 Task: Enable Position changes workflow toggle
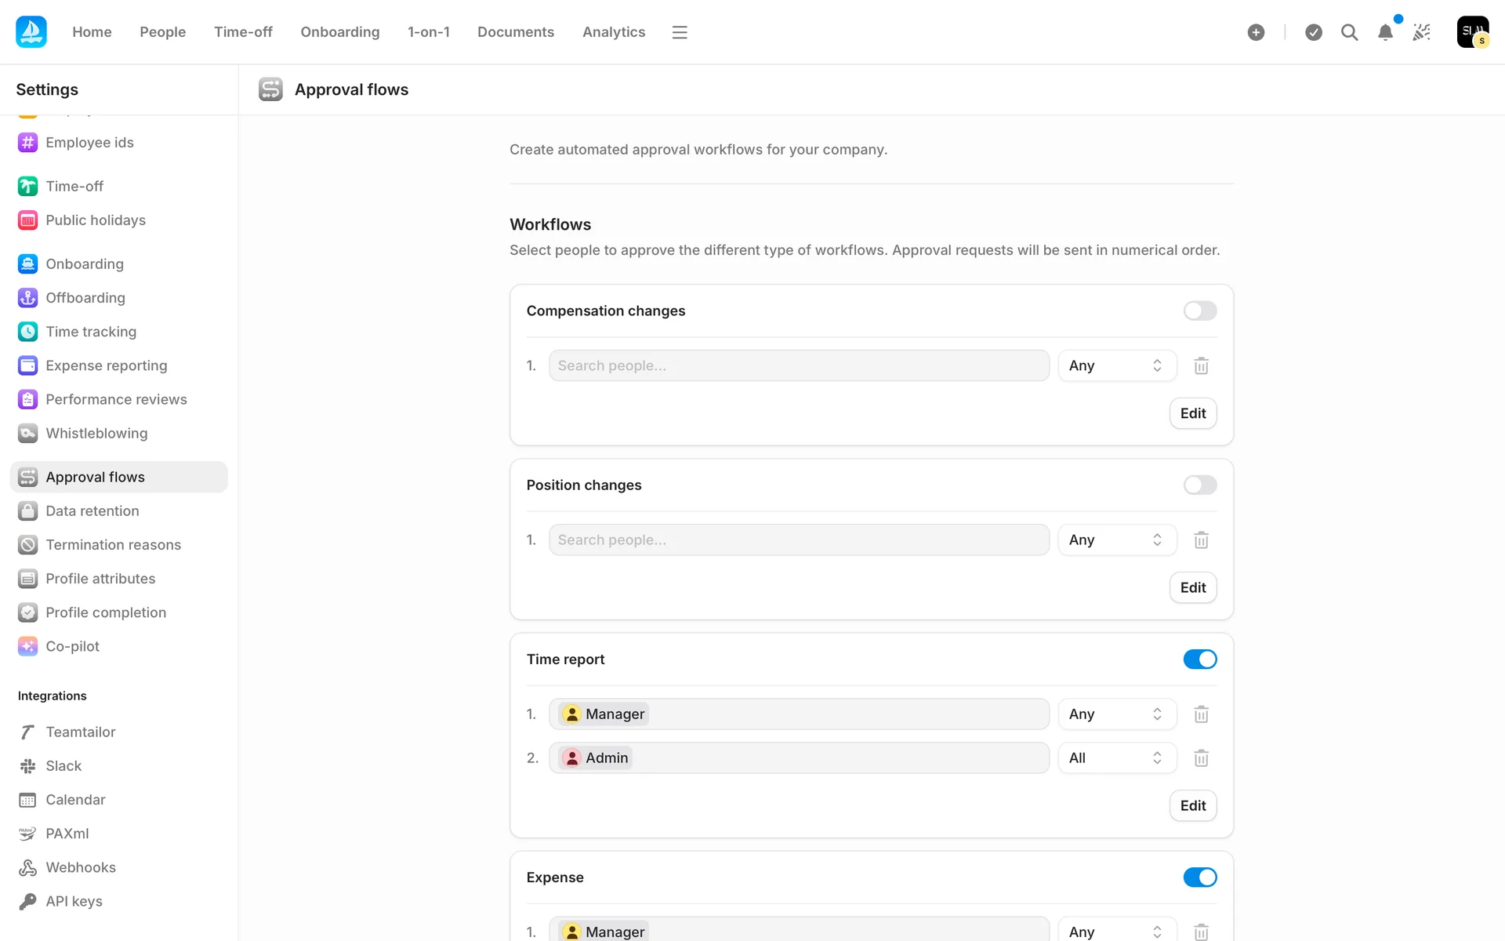1199,485
